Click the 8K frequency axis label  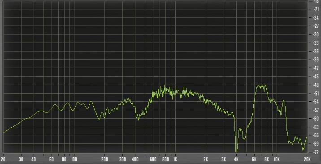pyautogui.click(x=267, y=160)
